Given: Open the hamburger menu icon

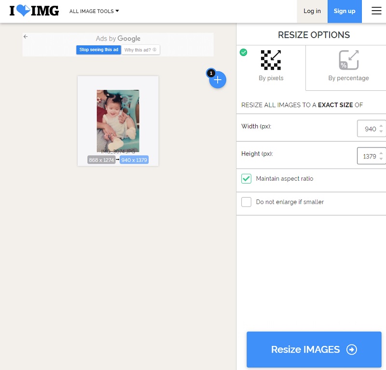Looking at the screenshot, I should pyautogui.click(x=376, y=11).
